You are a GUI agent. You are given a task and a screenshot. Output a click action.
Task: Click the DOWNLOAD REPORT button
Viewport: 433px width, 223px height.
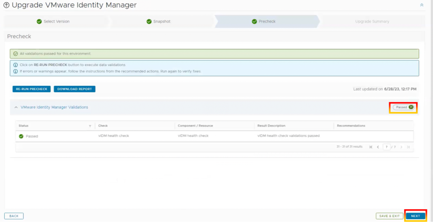(x=74, y=89)
